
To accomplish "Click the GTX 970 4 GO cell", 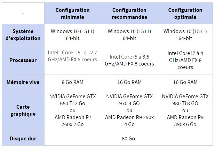I will pos(129,110).
